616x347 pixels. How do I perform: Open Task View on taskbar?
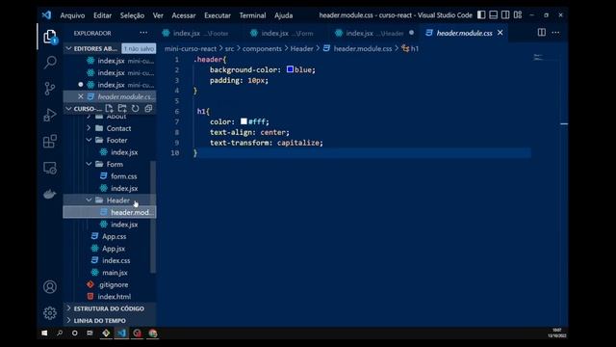click(90, 334)
